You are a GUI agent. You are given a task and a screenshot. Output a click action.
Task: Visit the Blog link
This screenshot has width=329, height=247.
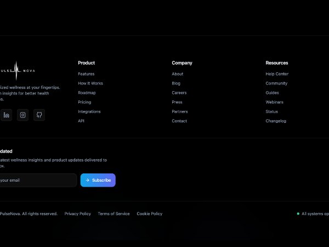coord(176,83)
